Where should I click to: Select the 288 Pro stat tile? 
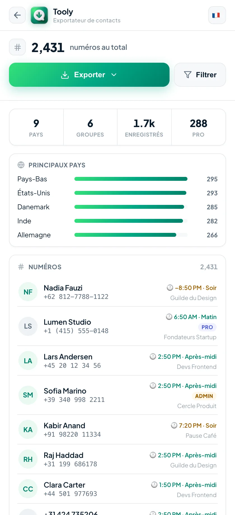click(198, 127)
